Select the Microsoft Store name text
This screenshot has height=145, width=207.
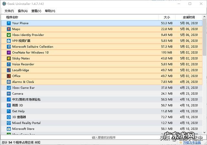click(x=23, y=129)
